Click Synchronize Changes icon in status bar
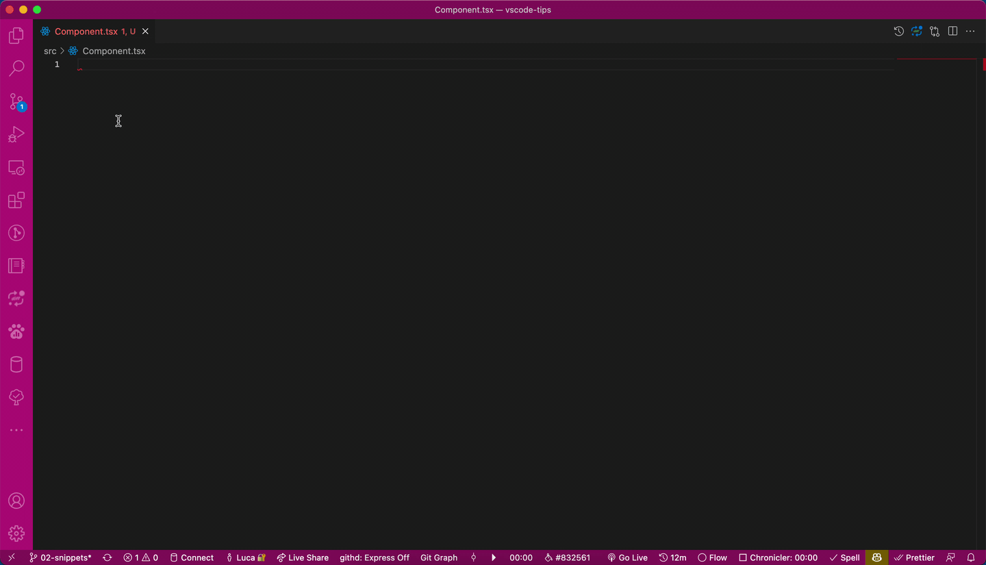 tap(108, 557)
